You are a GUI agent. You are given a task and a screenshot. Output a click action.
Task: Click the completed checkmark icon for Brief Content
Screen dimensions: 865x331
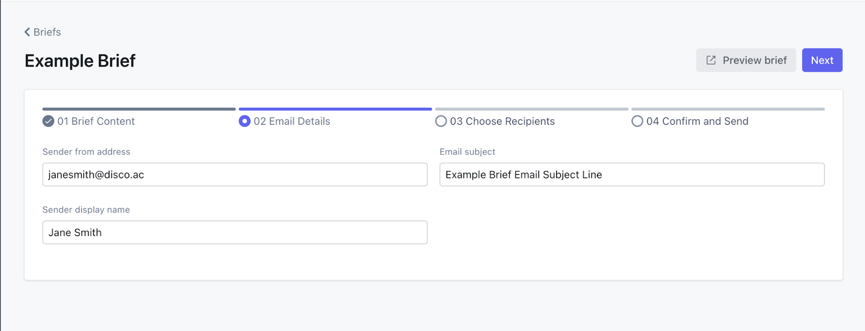[x=48, y=121]
